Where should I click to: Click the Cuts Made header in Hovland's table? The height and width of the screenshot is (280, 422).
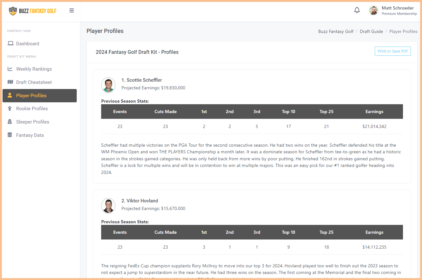click(166, 232)
